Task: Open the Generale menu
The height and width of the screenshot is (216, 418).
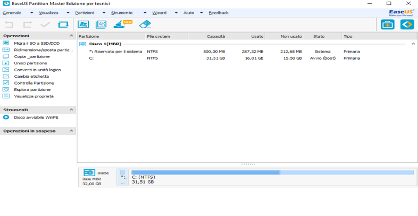Action: click(x=12, y=13)
